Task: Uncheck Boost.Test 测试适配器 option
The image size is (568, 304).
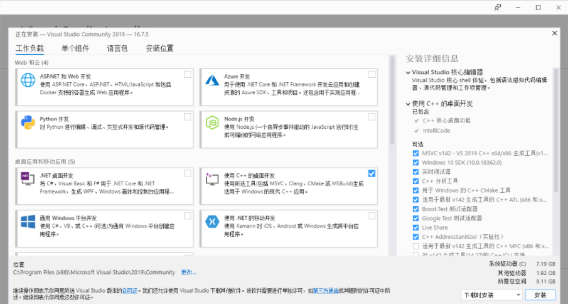Action: [x=415, y=209]
